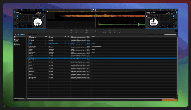Screen dimensions: 191x110
Task: Select the hot cue pad mode on deck 1
Action: coord(18,16)
